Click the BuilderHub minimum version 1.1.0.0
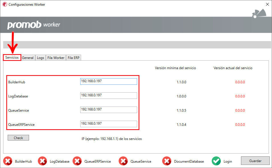272x168 pixels. [x=182, y=82]
